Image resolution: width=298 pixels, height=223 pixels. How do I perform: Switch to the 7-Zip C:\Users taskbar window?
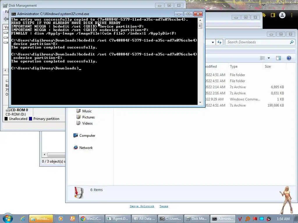point(171,219)
